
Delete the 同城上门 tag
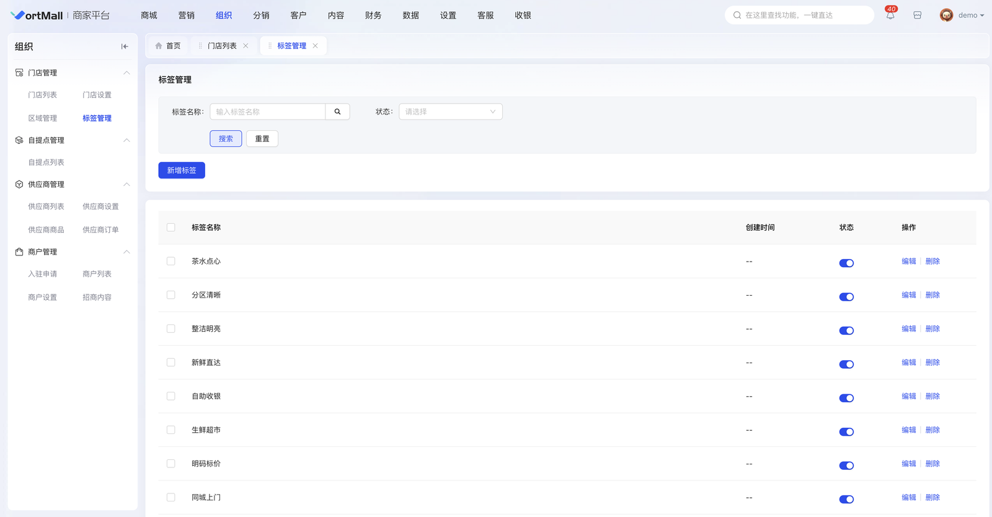point(932,497)
